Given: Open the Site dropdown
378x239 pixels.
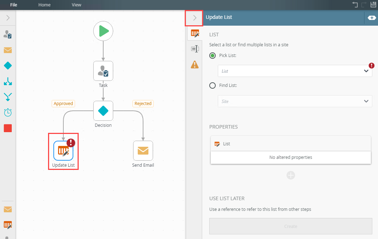Looking at the screenshot, I should pos(295,101).
